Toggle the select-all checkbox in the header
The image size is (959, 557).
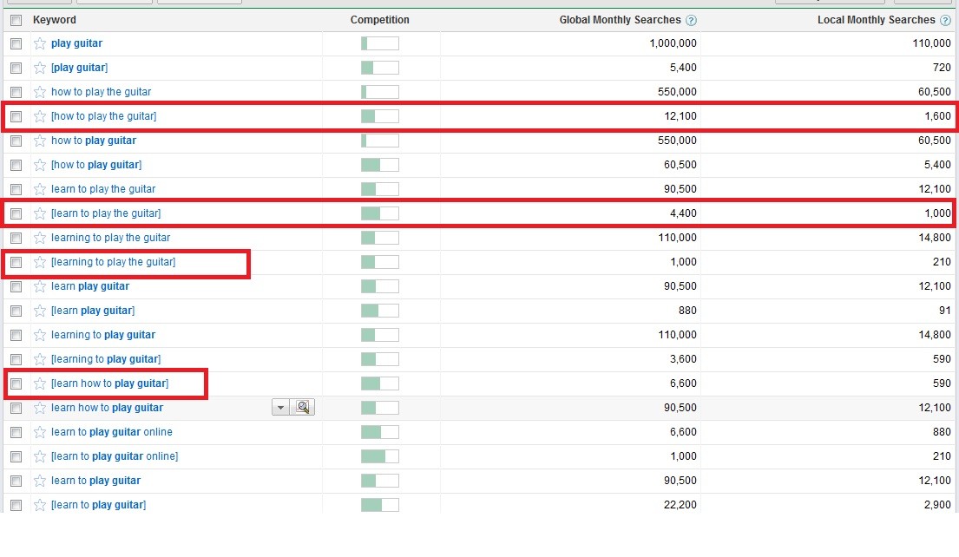pyautogui.click(x=16, y=20)
